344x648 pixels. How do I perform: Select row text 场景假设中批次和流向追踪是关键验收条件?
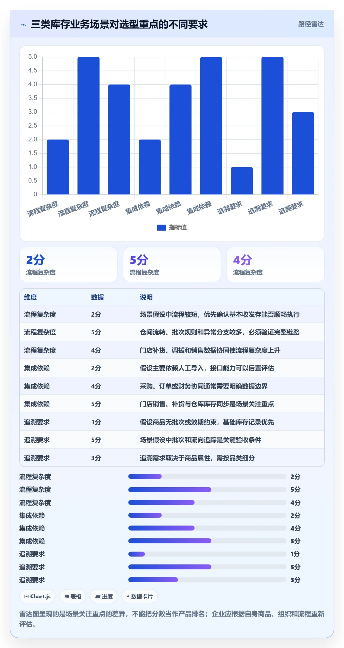tap(200, 440)
